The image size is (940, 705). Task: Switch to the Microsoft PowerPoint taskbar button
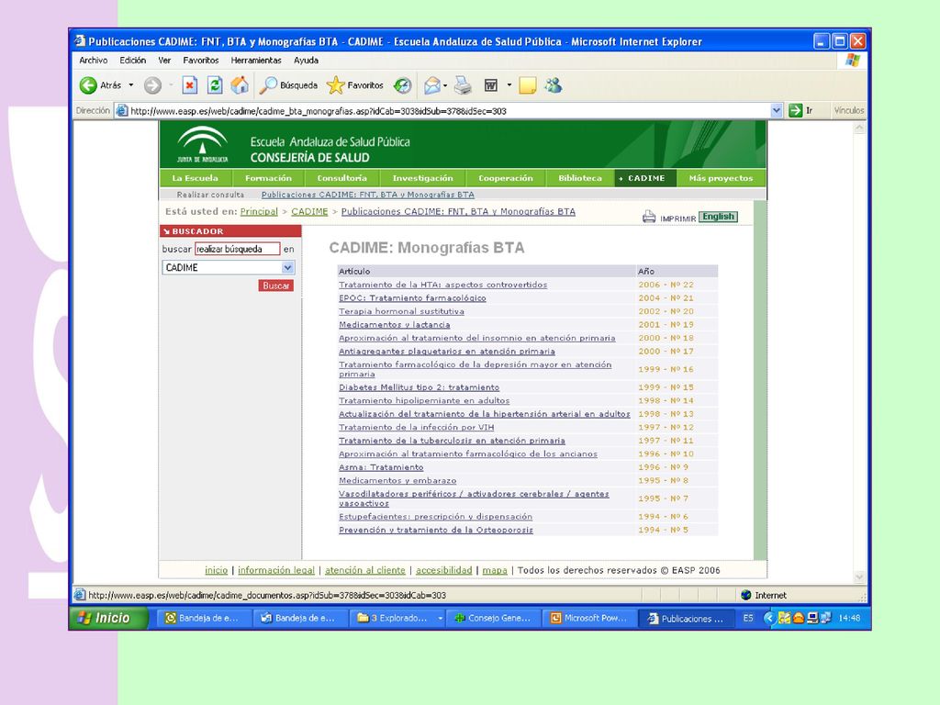point(589,618)
